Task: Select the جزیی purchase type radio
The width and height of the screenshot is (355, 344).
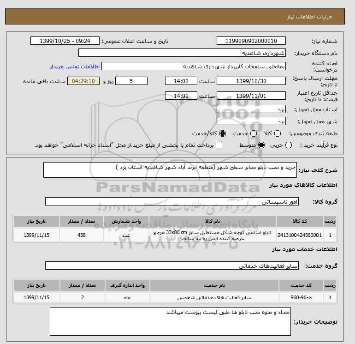Action: tap(289, 145)
